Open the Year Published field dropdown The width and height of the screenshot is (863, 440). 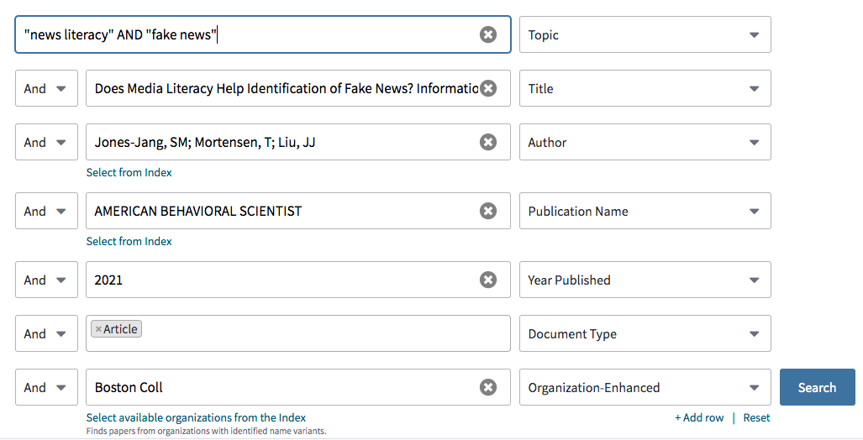click(645, 280)
